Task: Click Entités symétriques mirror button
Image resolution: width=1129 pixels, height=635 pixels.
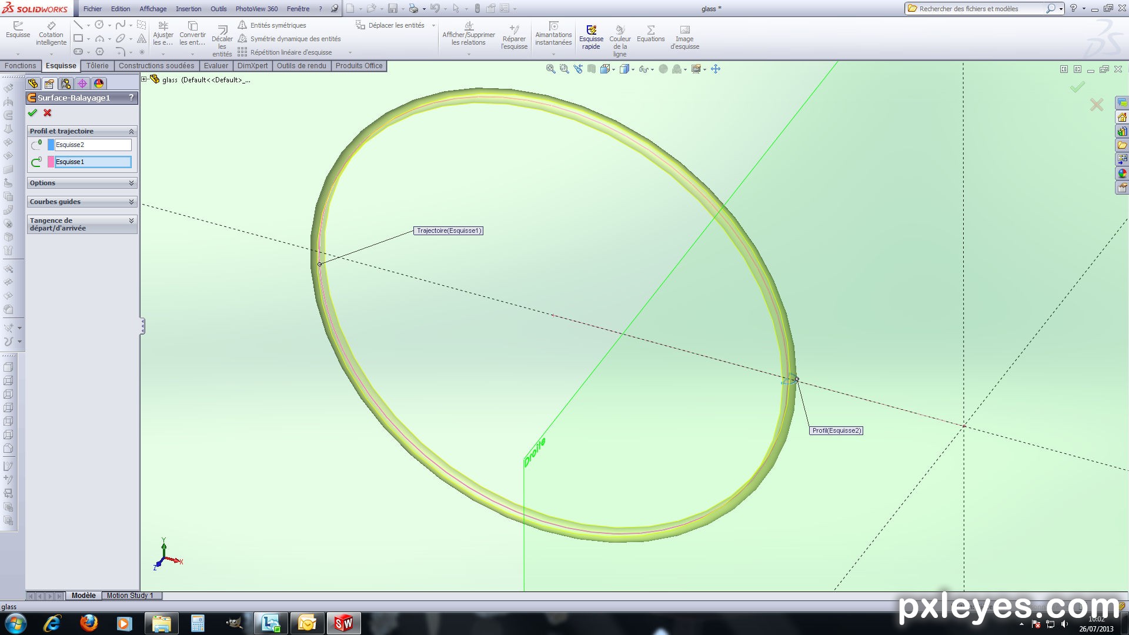Action: click(272, 25)
